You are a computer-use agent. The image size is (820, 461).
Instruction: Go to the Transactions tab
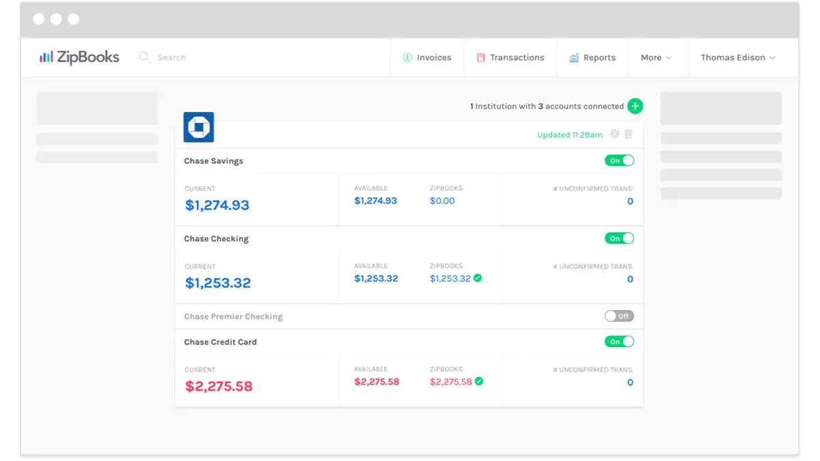[x=511, y=57]
